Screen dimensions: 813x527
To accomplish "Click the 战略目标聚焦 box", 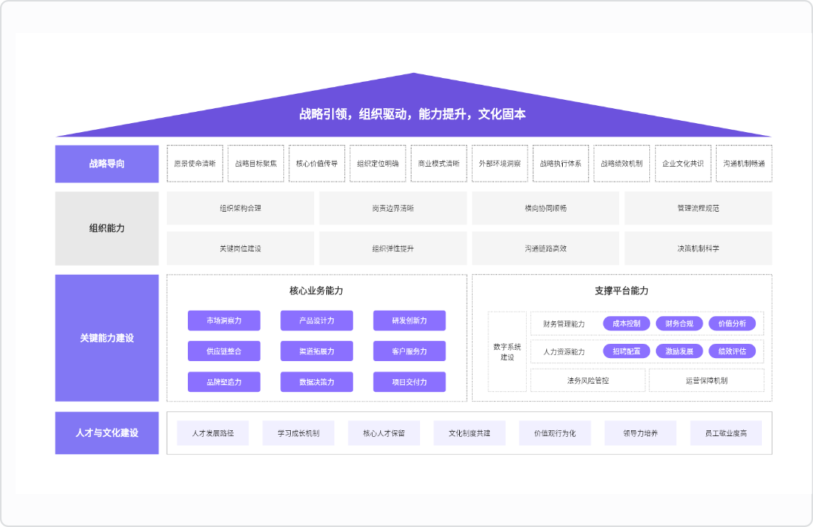I will click(255, 164).
